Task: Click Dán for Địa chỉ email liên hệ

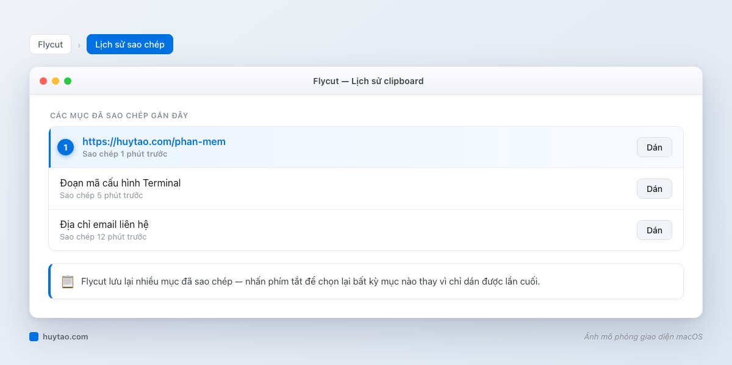Action: coord(655,230)
